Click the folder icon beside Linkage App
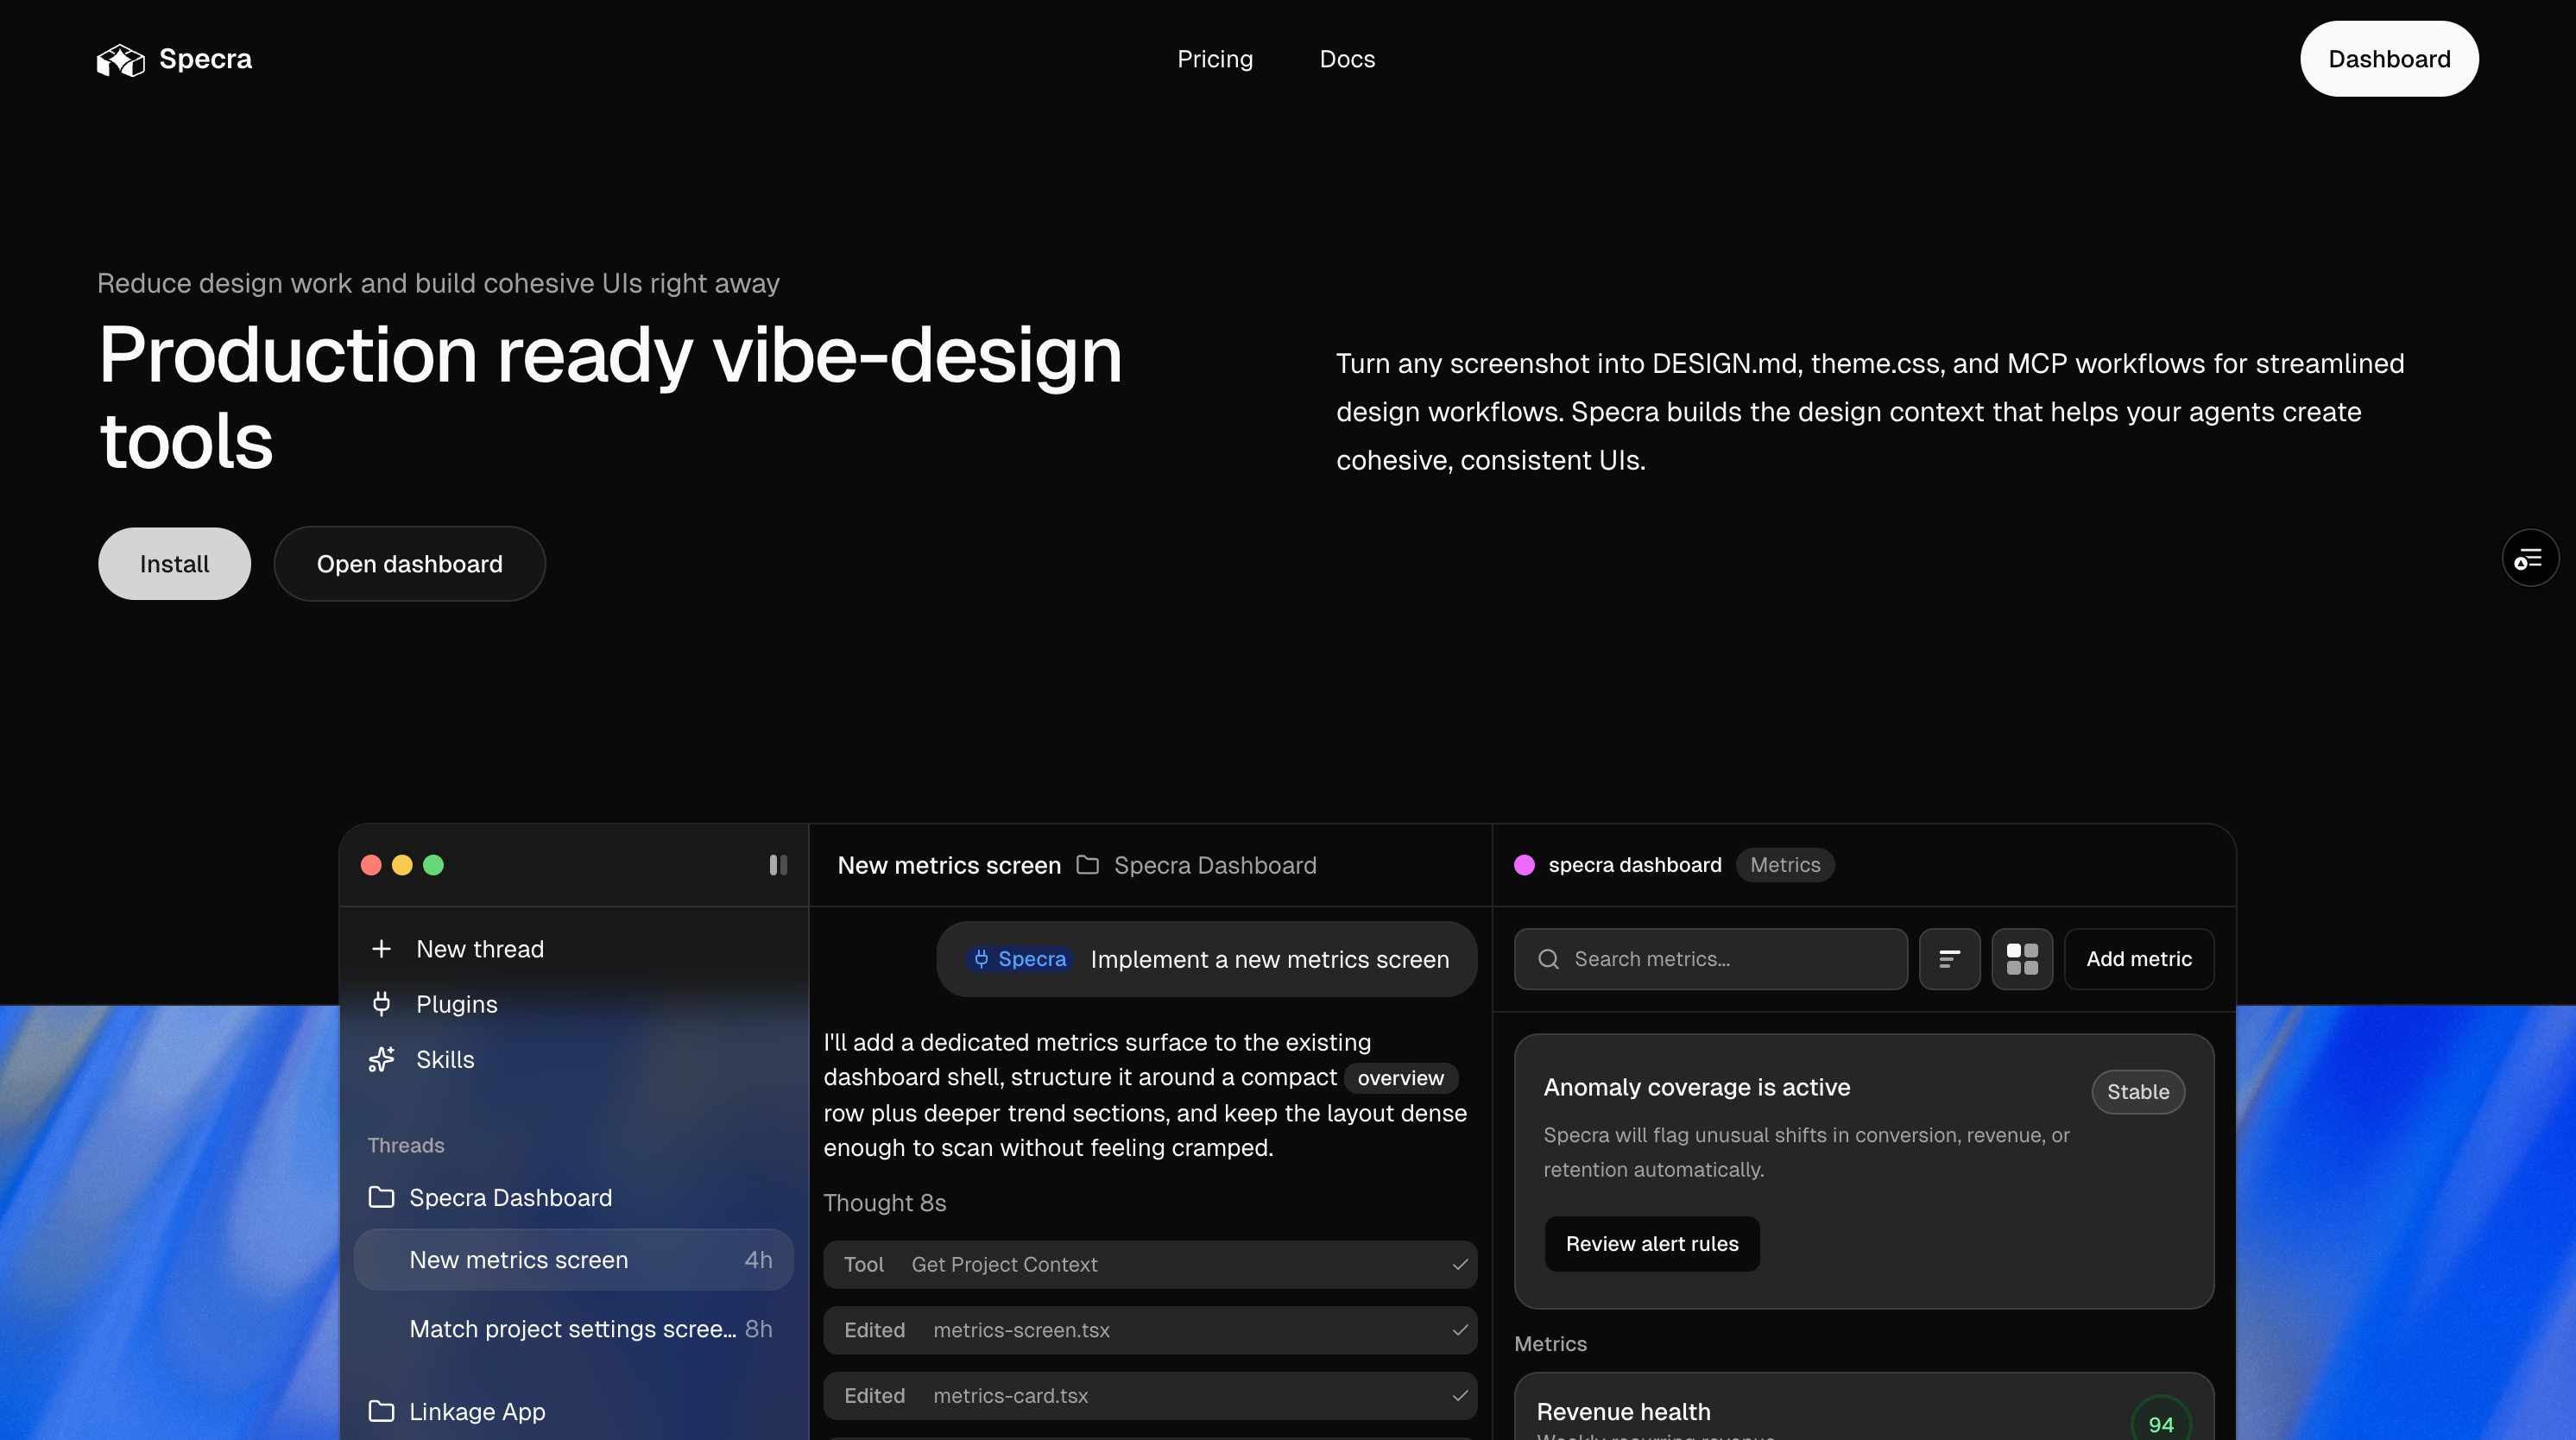This screenshot has height=1440, width=2576. point(381,1412)
